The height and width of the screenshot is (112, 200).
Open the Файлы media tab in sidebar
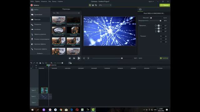pos(40,10)
